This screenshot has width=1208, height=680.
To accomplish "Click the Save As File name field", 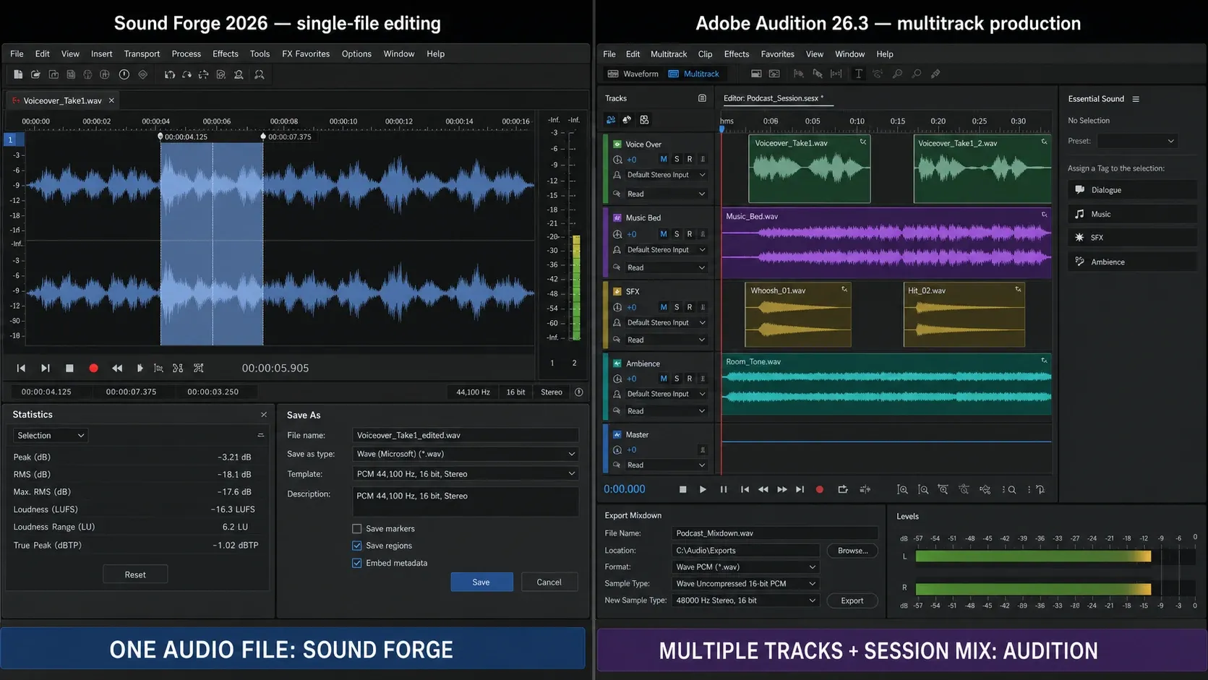I will (466, 435).
